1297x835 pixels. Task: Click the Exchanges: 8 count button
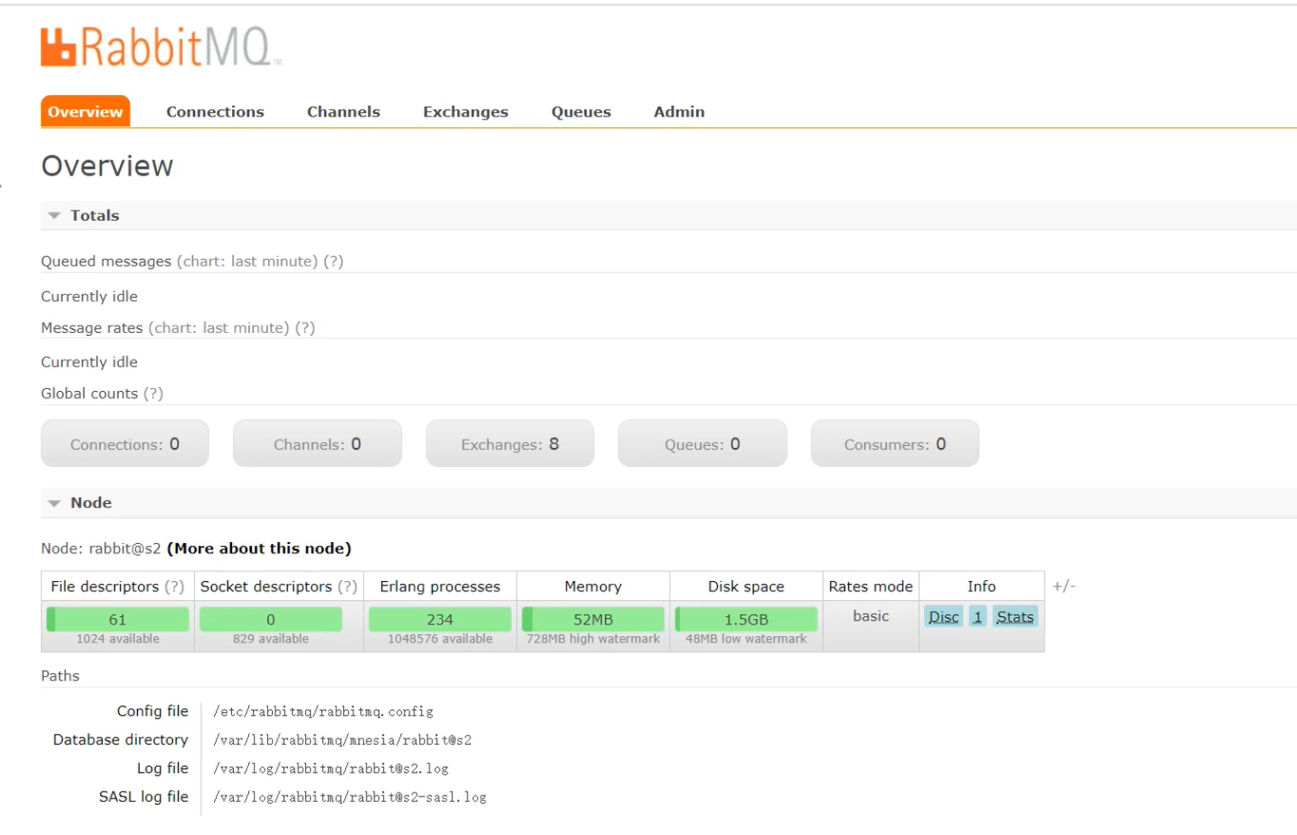click(510, 444)
